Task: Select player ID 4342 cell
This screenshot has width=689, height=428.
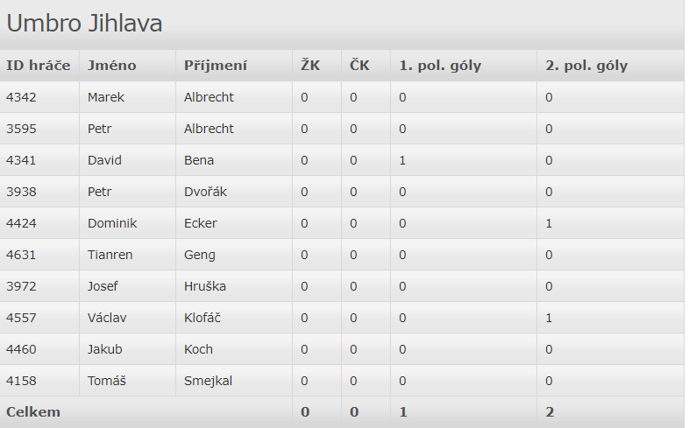Action: [22, 97]
